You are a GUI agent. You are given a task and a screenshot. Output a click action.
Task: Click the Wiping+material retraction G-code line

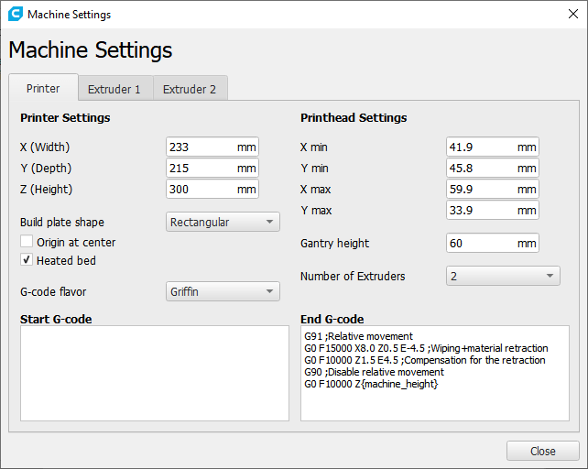(x=426, y=348)
